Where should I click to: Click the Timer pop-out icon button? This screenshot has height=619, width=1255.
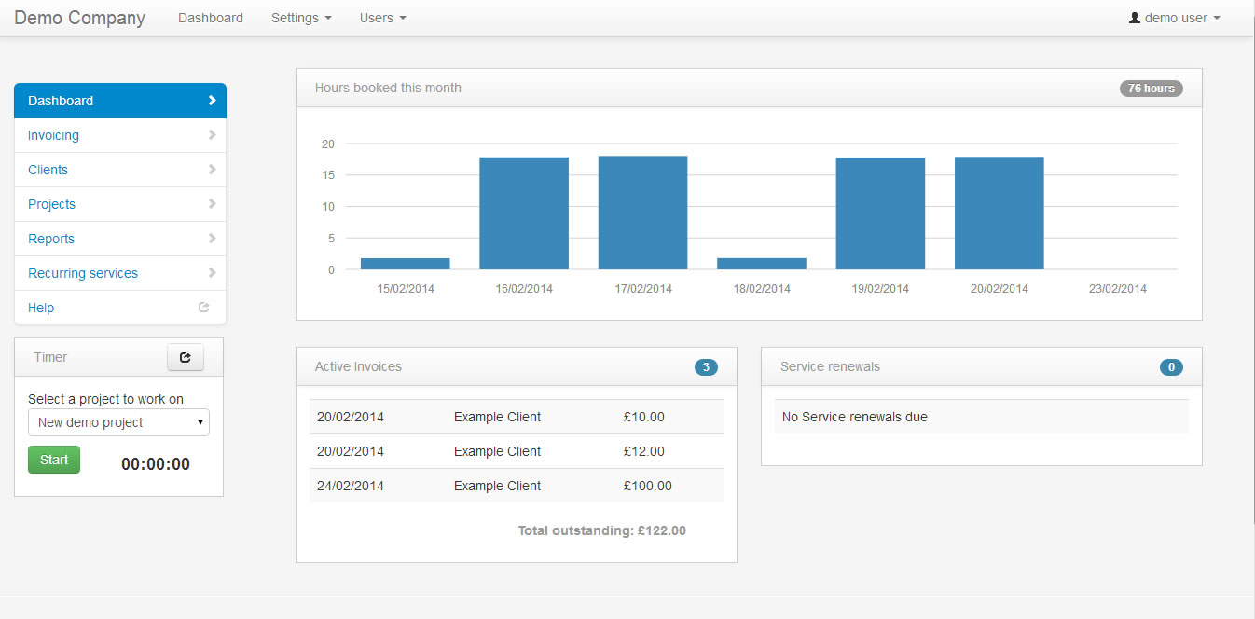[x=185, y=357]
